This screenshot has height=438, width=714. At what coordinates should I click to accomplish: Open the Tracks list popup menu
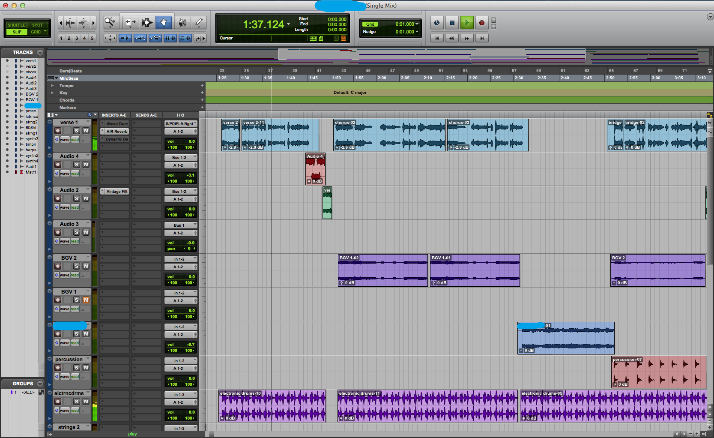point(40,52)
